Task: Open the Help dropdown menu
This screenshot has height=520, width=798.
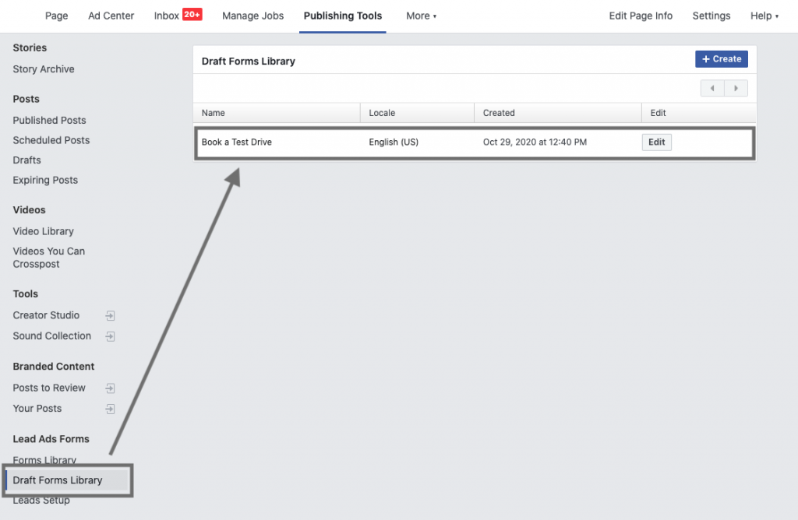Action: point(764,16)
